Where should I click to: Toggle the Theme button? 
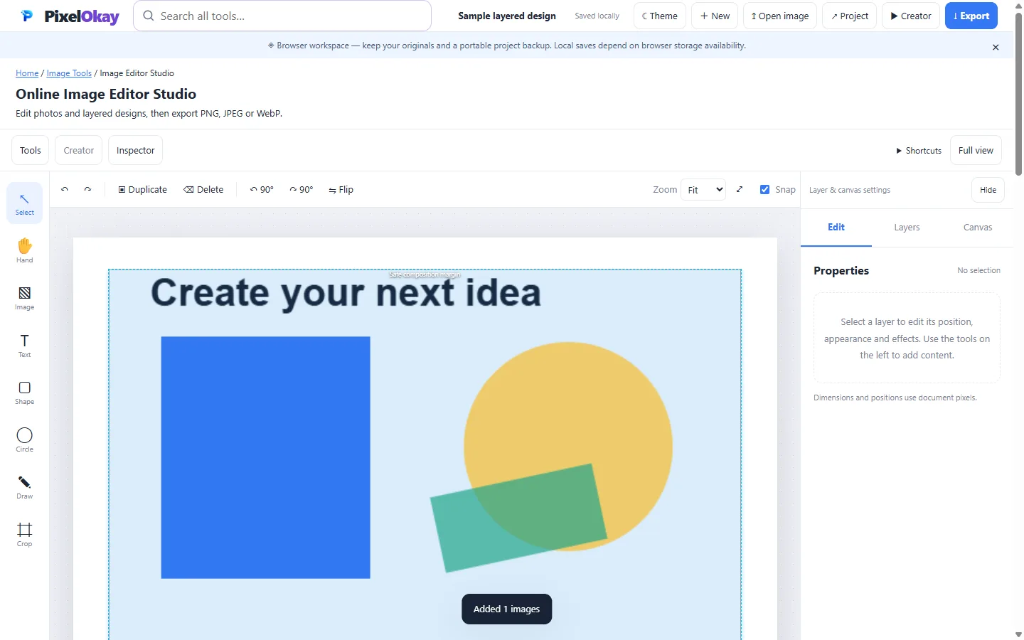660,16
